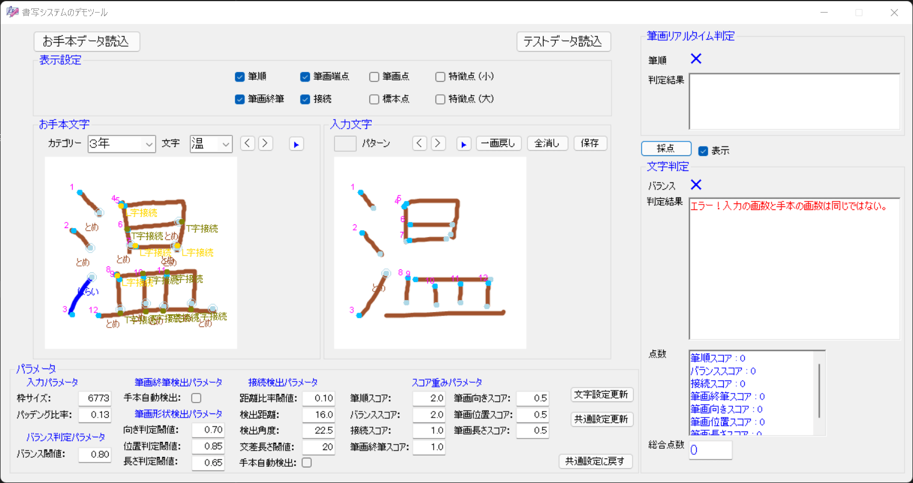Enable the 筆画点 checkbox
The height and width of the screenshot is (483, 913).
374,77
